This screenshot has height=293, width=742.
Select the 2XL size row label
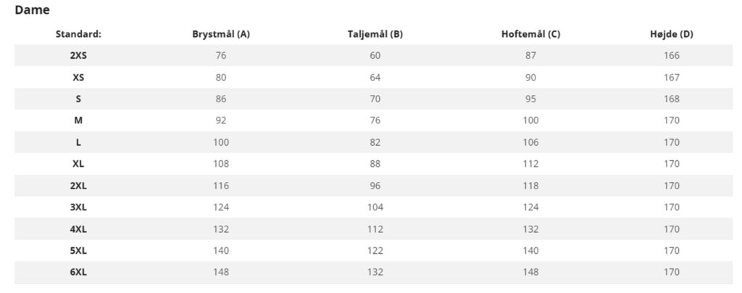click(78, 186)
